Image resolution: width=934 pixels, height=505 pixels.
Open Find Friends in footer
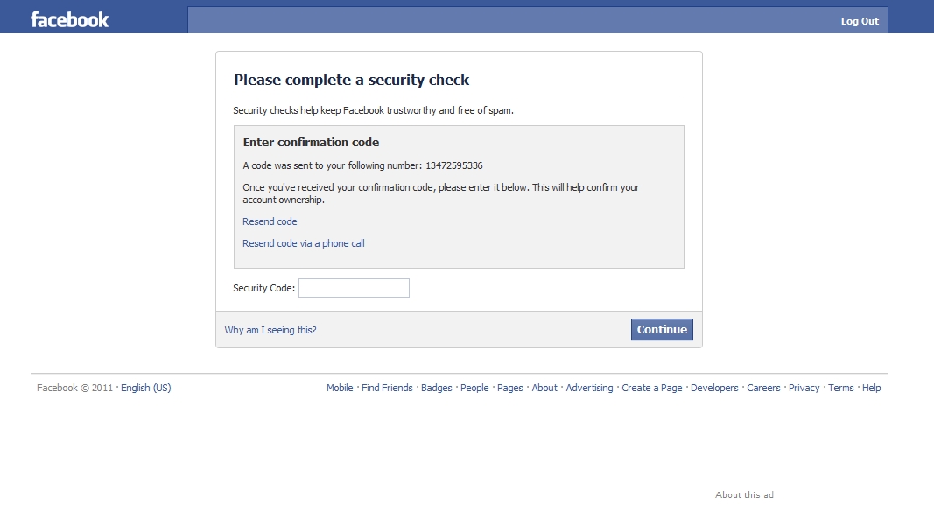click(387, 388)
